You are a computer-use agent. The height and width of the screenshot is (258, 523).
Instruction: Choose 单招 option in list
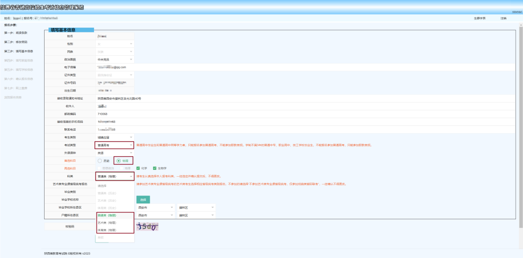[115, 237]
